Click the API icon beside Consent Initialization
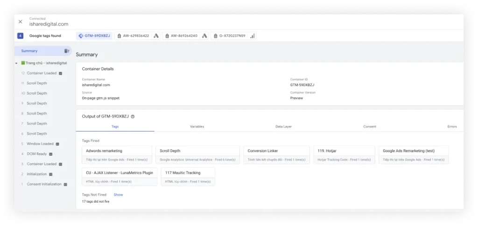 [65, 184]
